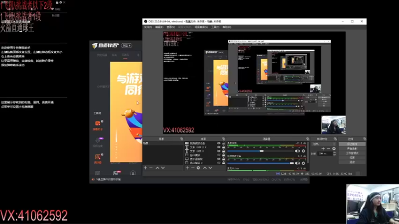Click download icon at 直播伴侣 bottom bar

tap(133, 173)
